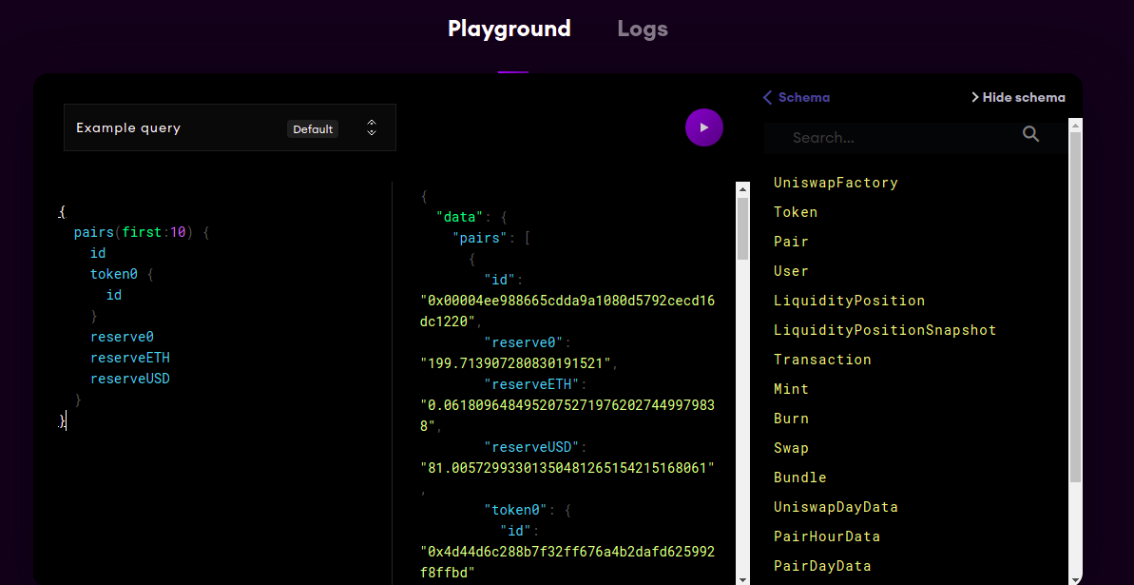
Task: Open the Transaction schema entity
Action: [x=822, y=360]
